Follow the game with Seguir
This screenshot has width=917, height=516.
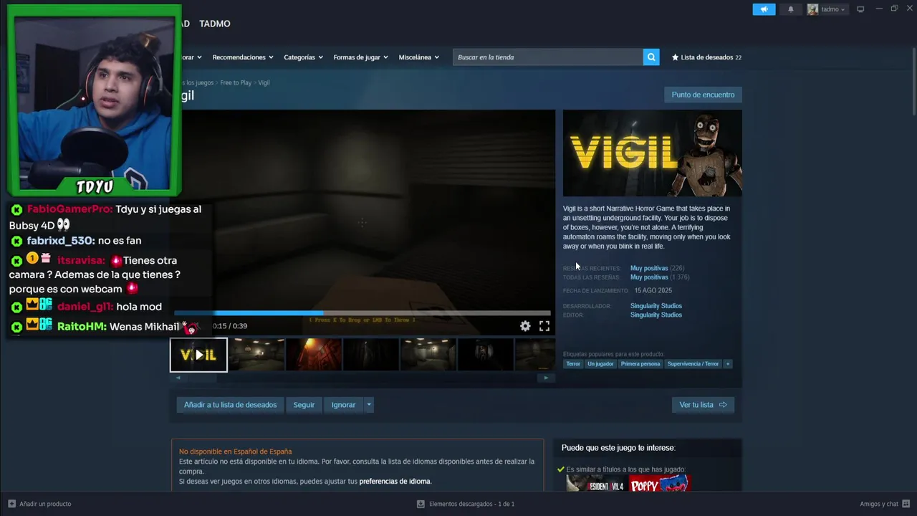pyautogui.click(x=304, y=405)
